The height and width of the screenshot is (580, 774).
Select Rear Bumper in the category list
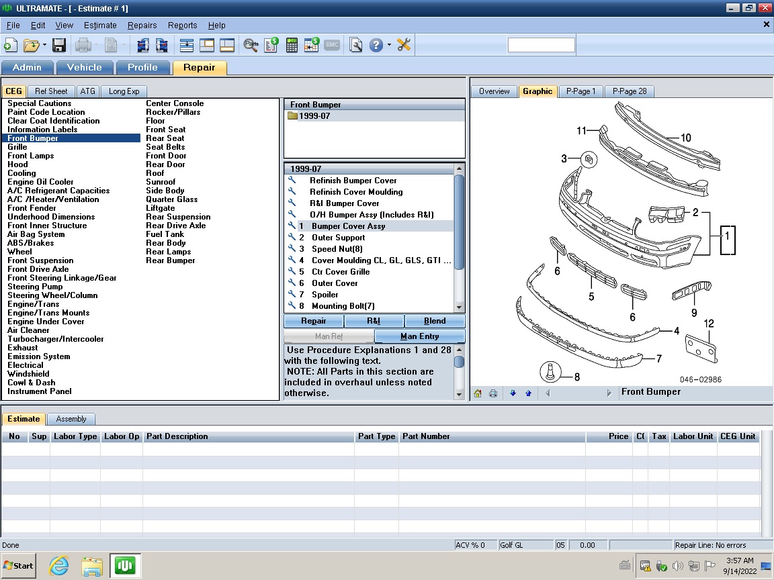tap(170, 260)
